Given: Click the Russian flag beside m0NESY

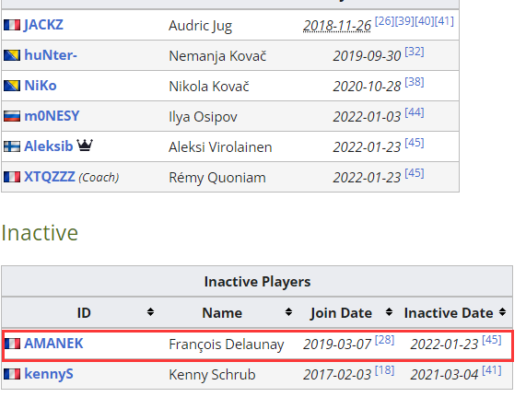Looking at the screenshot, I should click(12, 116).
